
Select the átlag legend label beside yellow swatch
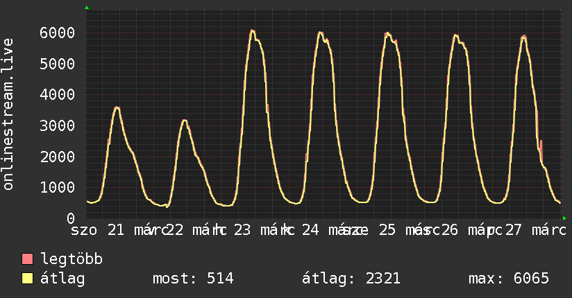click(x=62, y=279)
